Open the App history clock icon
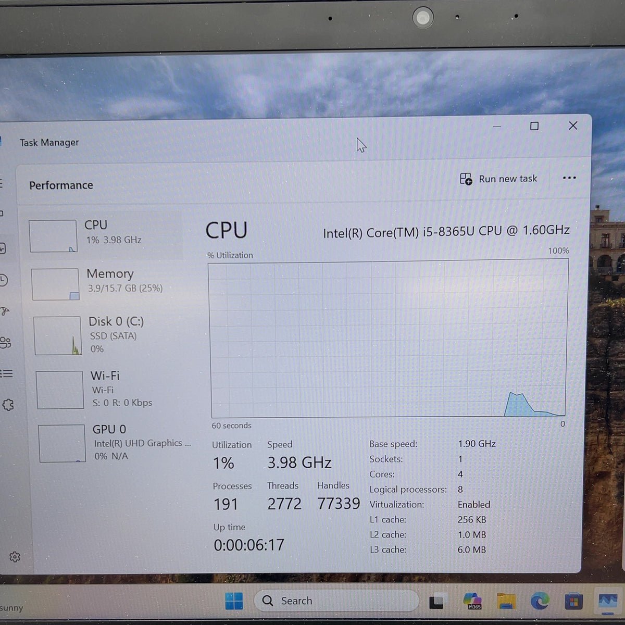 (3, 280)
